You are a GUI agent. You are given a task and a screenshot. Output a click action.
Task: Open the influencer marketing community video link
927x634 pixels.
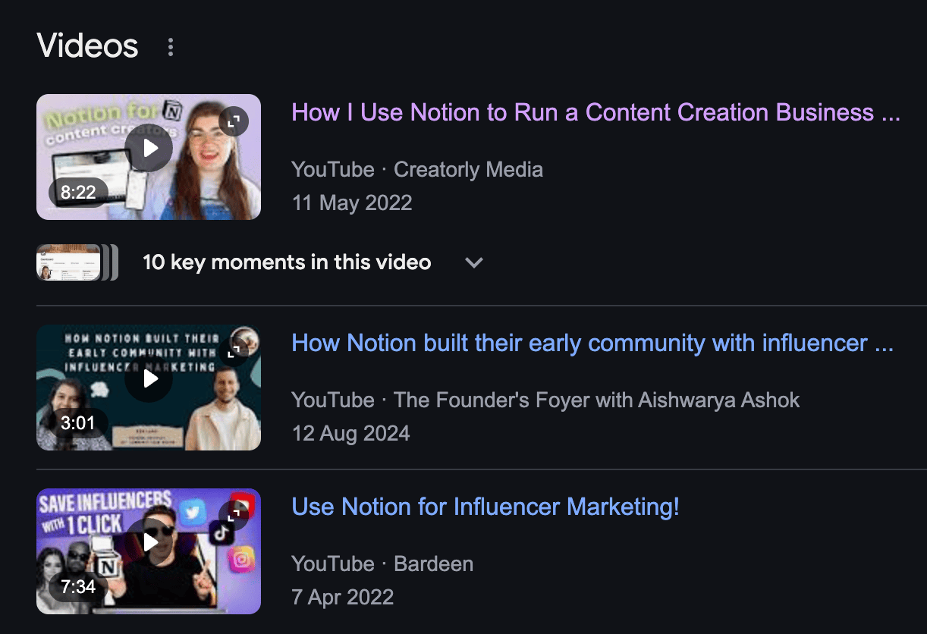click(x=595, y=343)
